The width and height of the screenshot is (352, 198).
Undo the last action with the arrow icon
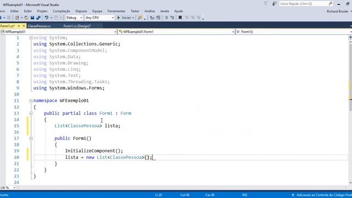[x=46, y=18]
